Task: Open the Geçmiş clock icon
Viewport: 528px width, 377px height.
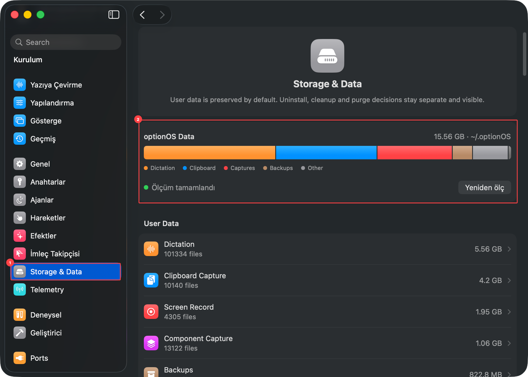Action: pos(20,139)
